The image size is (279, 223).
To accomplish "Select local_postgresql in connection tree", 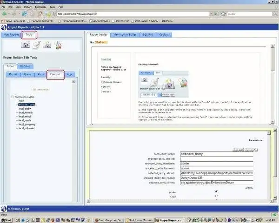I will [27, 125].
